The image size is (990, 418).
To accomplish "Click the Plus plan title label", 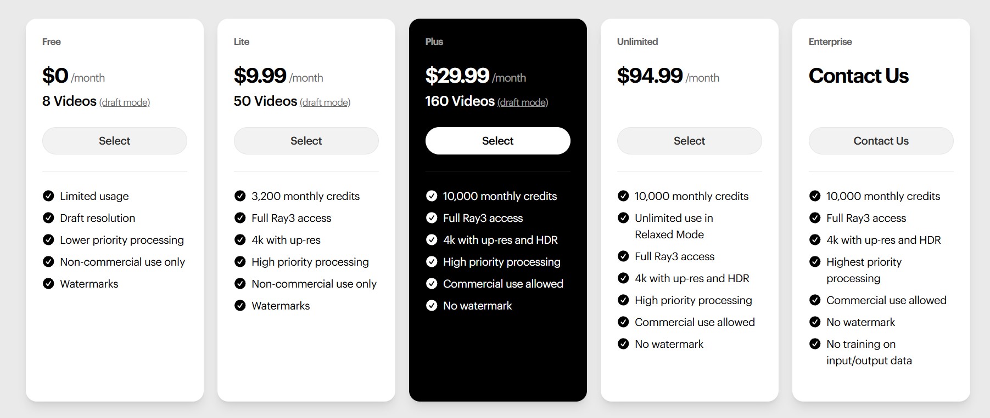I will click(434, 42).
